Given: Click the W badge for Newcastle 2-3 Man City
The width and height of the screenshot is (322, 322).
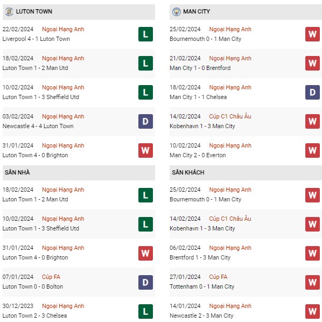Looking at the screenshot, I should coord(312,312).
